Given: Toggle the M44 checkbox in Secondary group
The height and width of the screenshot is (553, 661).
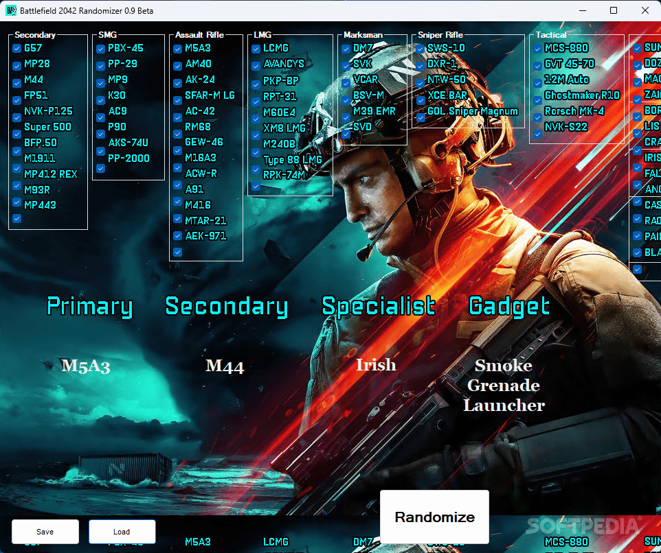Looking at the screenshot, I should 17,83.
